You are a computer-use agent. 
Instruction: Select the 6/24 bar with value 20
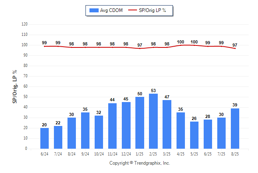[44, 138]
